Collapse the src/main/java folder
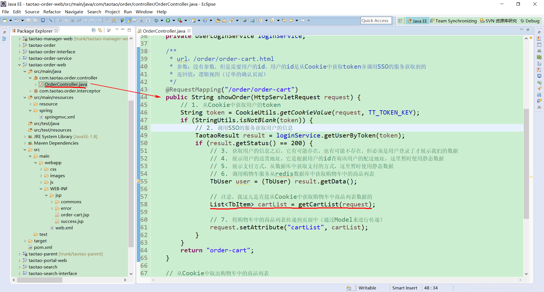The image size is (544, 292). [x=25, y=71]
